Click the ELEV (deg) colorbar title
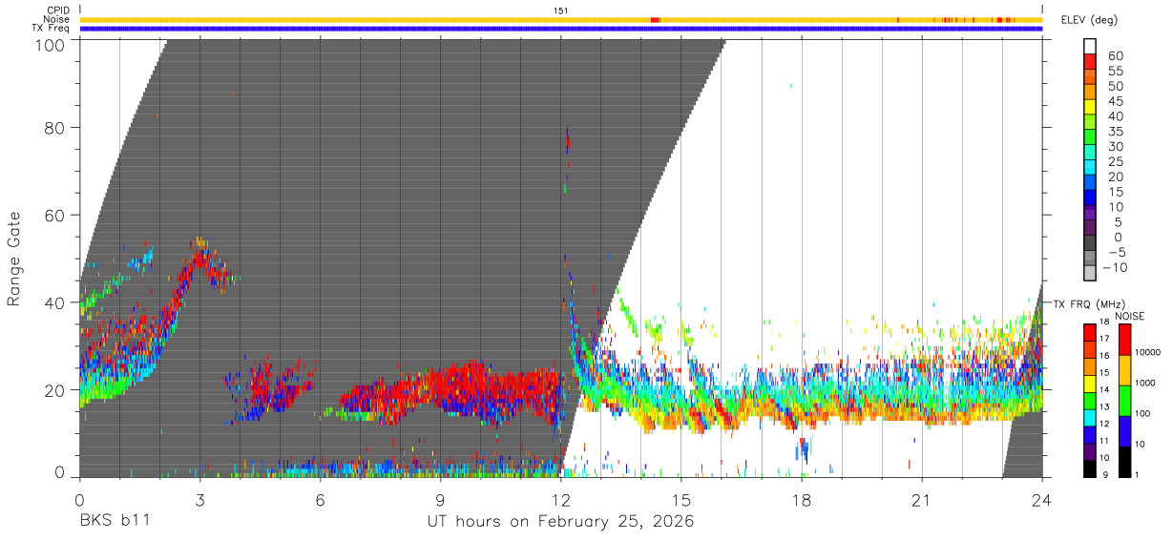The width and height of the screenshot is (1172, 541). pyautogui.click(x=1089, y=20)
